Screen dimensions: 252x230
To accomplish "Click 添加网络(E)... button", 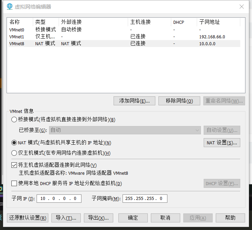I will pyautogui.click(x=134, y=101).
